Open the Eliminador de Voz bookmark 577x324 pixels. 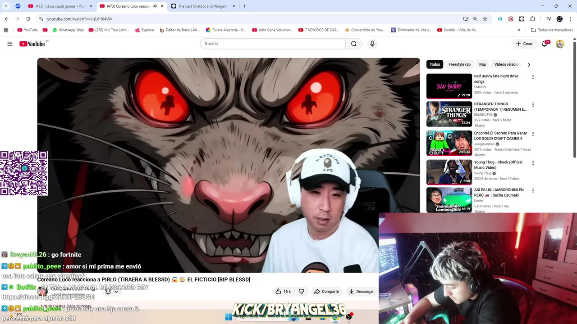411,30
